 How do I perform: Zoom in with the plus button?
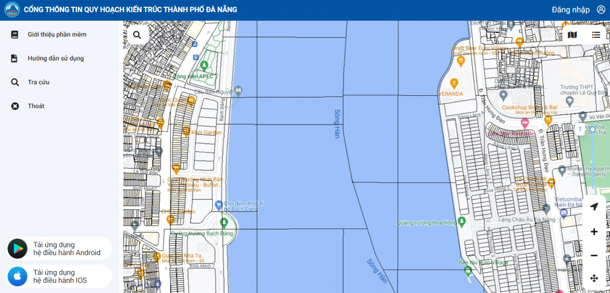pyautogui.click(x=594, y=232)
